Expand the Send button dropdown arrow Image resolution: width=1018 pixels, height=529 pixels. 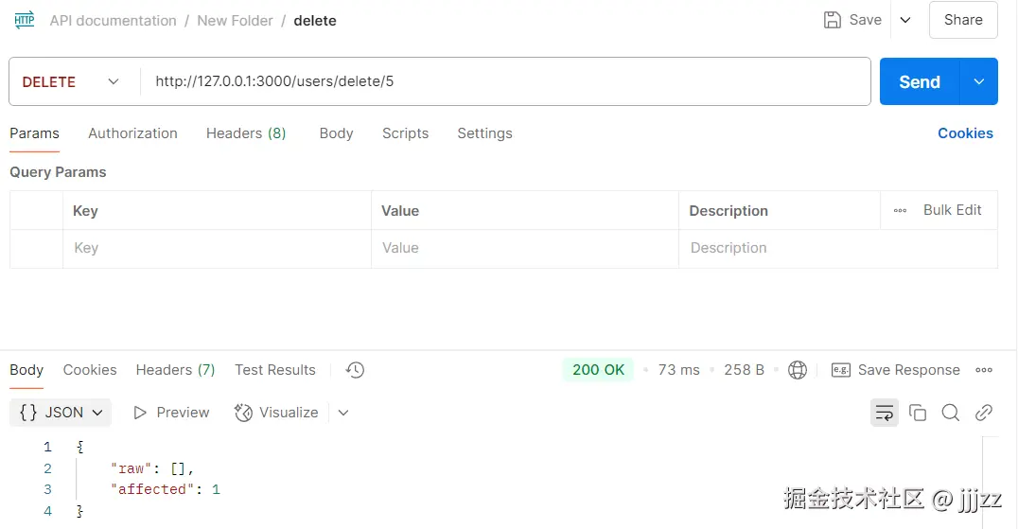[979, 81]
